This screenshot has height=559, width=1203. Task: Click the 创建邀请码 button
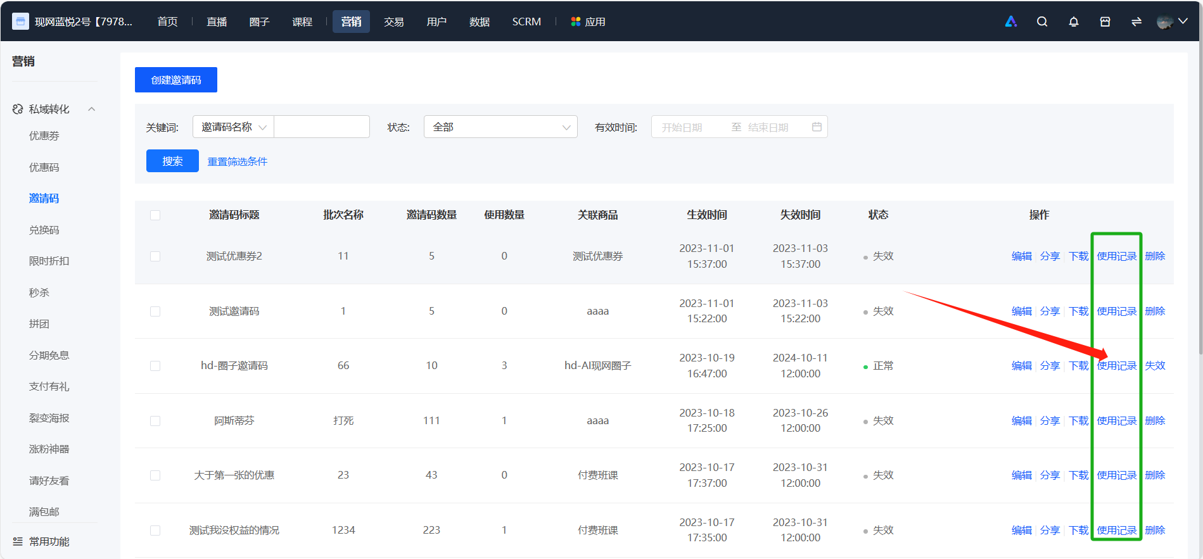(176, 80)
